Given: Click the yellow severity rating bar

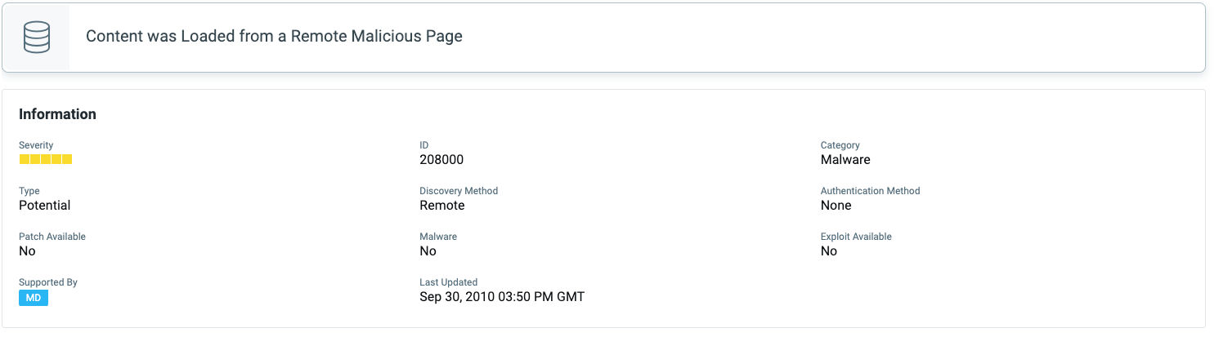Looking at the screenshot, I should coord(46,159).
